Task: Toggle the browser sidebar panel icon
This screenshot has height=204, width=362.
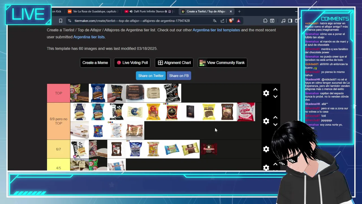Action: 290,21
